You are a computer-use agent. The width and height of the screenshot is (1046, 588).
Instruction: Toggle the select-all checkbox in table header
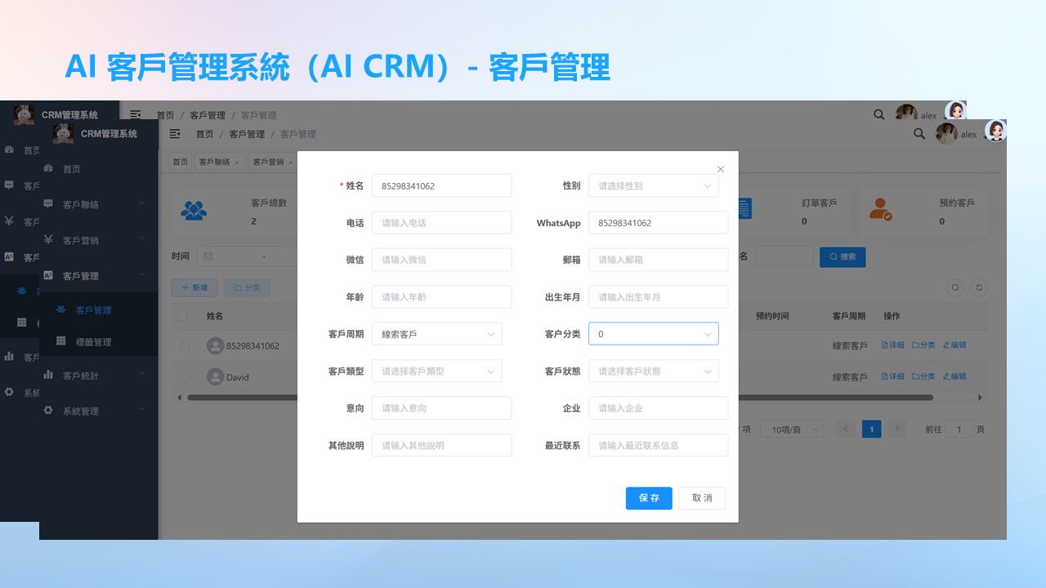coord(182,316)
